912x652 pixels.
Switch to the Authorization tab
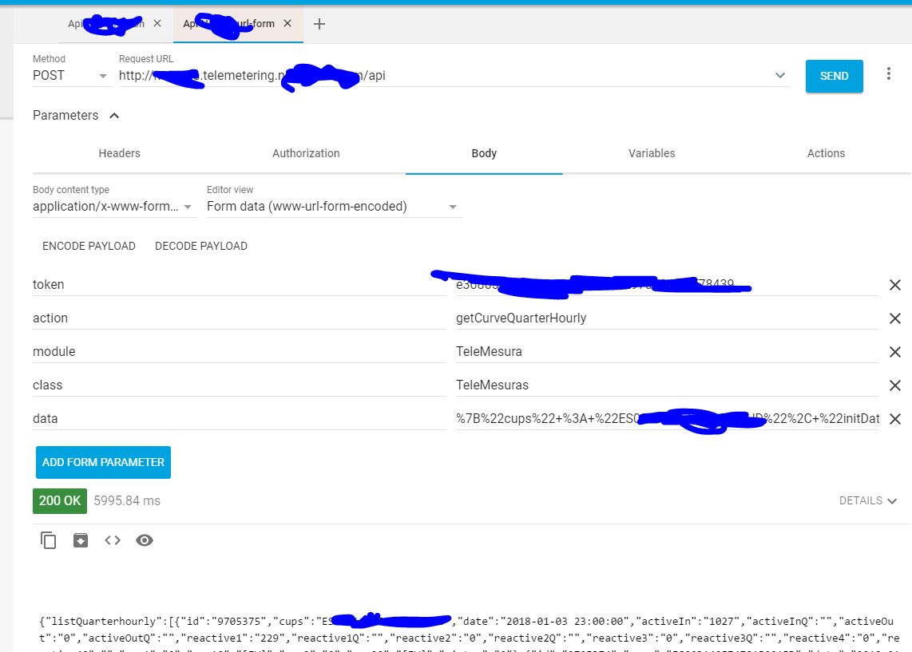306,153
